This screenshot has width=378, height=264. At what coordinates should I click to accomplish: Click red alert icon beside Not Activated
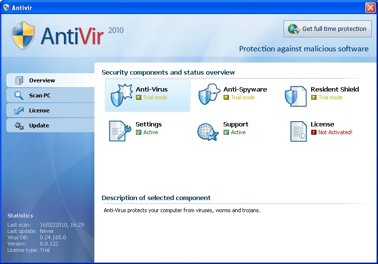pyautogui.click(x=314, y=132)
